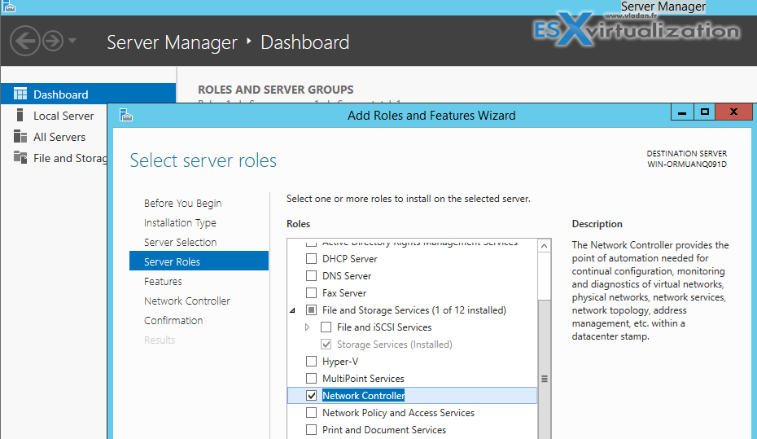The height and width of the screenshot is (439, 757).
Task: Jump to Confirmation wizard step
Action: click(173, 320)
